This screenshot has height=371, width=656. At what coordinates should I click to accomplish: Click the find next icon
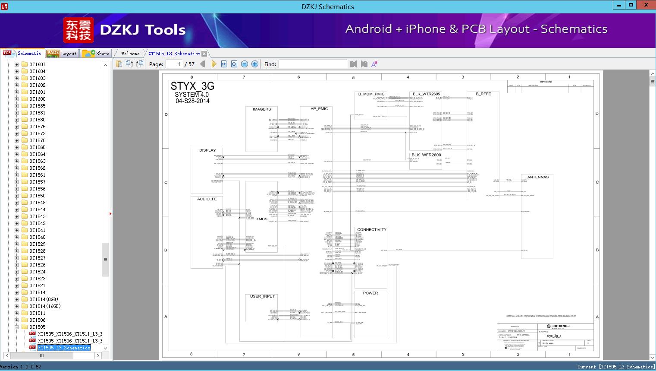(364, 64)
